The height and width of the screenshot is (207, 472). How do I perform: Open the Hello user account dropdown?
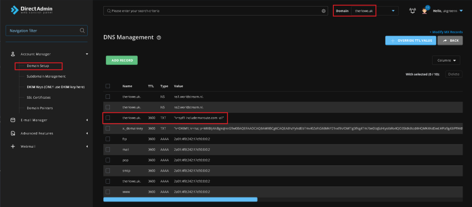[448, 11]
